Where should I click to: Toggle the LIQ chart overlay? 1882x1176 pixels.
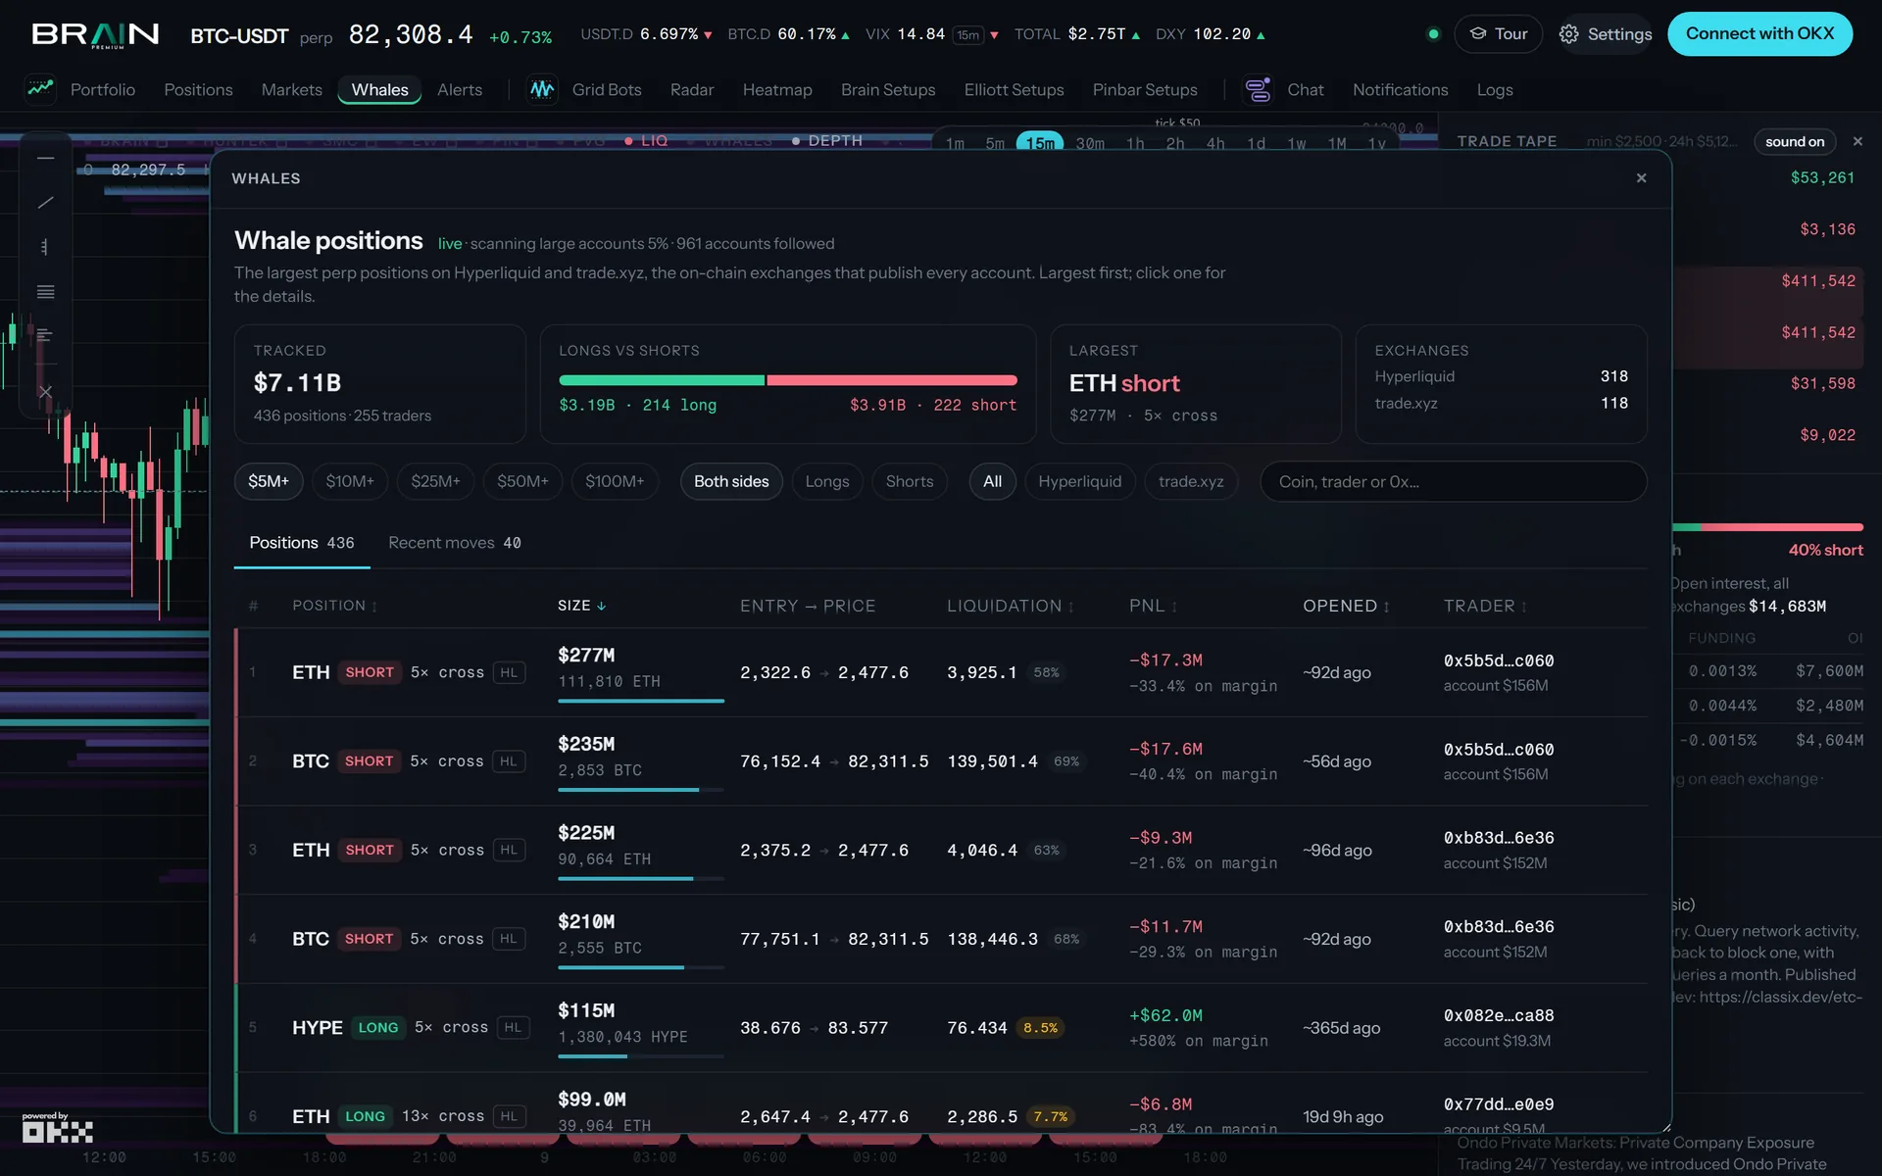646,141
